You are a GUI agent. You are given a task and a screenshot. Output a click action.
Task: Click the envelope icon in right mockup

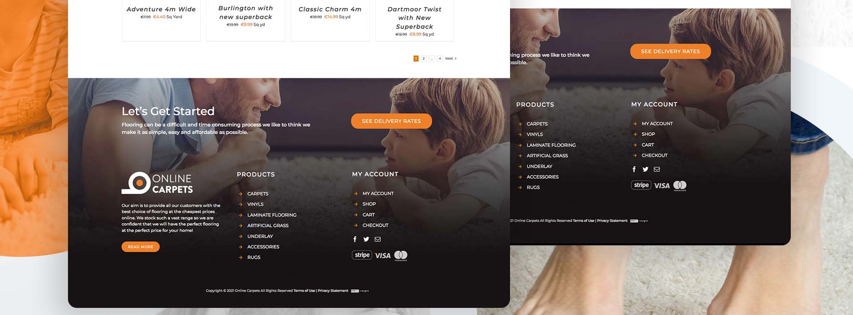pos(657,169)
